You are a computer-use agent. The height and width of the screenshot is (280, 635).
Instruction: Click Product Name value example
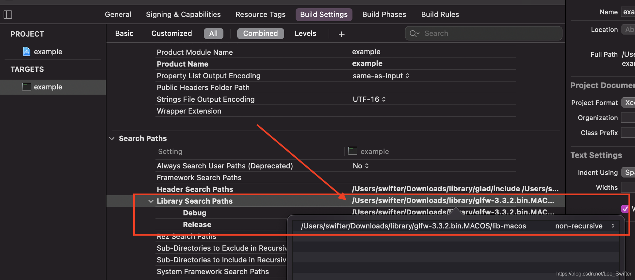pos(367,63)
